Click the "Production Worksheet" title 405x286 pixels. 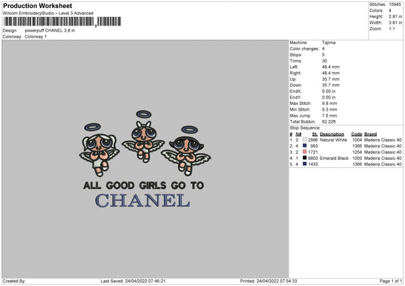click(x=37, y=5)
